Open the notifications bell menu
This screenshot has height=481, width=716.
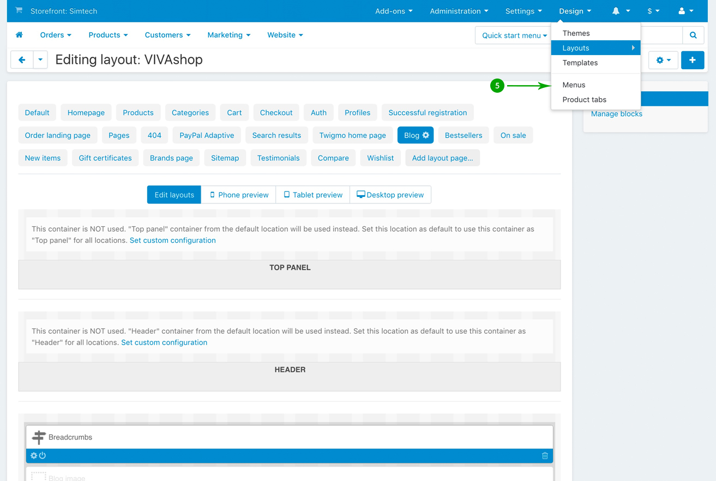[620, 11]
